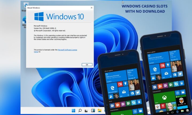Image resolution: width=192 pixels, height=115 pixels.
Task: Tap Movies & TV tile on left phone
Action: coord(140,111)
